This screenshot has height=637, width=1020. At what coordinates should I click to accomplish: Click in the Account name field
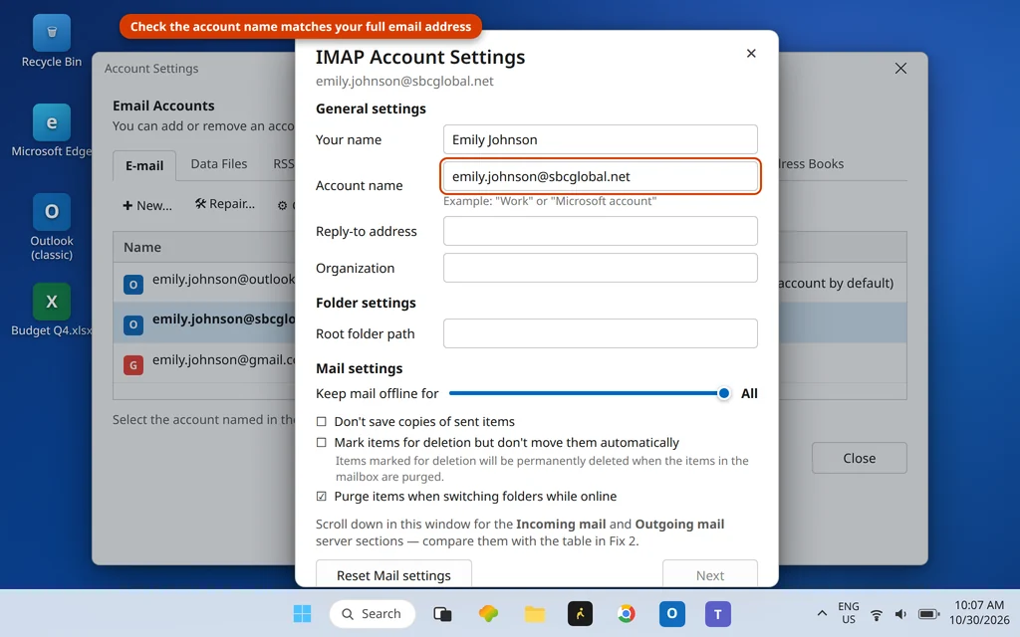pyautogui.click(x=601, y=176)
